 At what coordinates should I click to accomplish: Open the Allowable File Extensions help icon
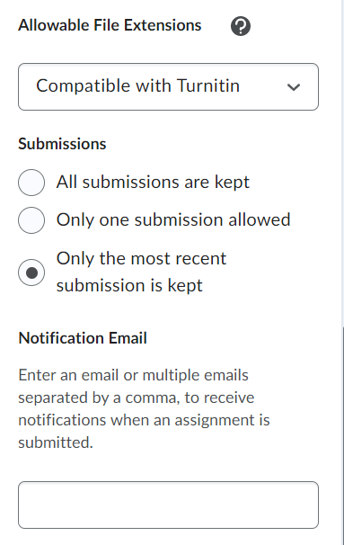[241, 26]
